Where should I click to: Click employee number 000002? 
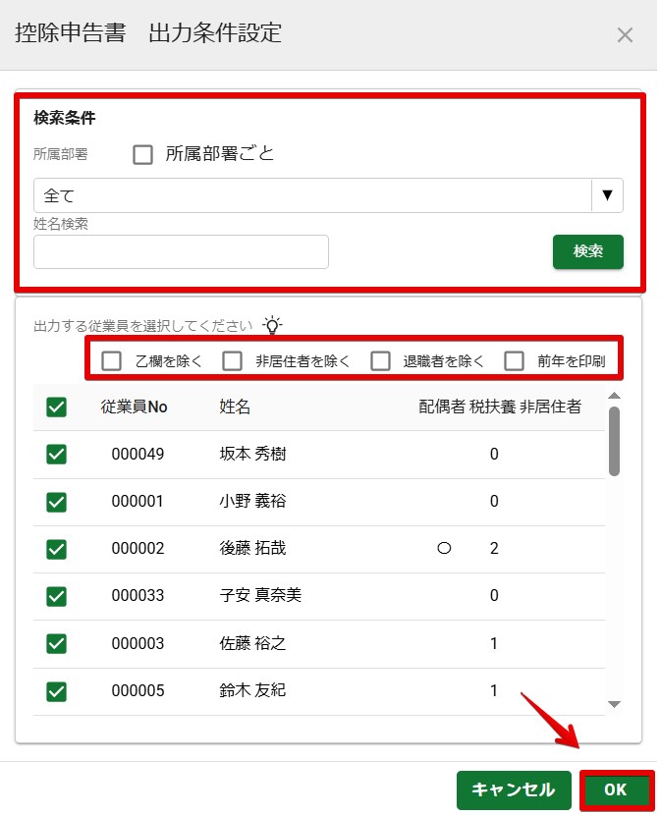[137, 548]
